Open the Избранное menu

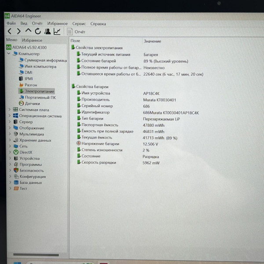pos(57,24)
